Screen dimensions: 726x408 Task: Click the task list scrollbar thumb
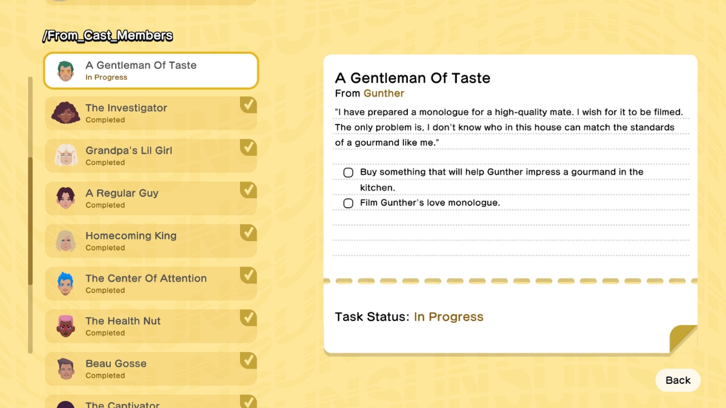(x=30, y=221)
